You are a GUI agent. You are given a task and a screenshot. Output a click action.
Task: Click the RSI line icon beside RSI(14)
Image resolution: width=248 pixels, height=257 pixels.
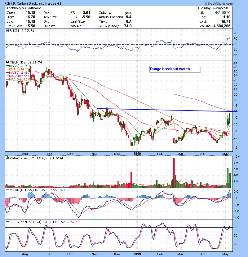pos(7,30)
